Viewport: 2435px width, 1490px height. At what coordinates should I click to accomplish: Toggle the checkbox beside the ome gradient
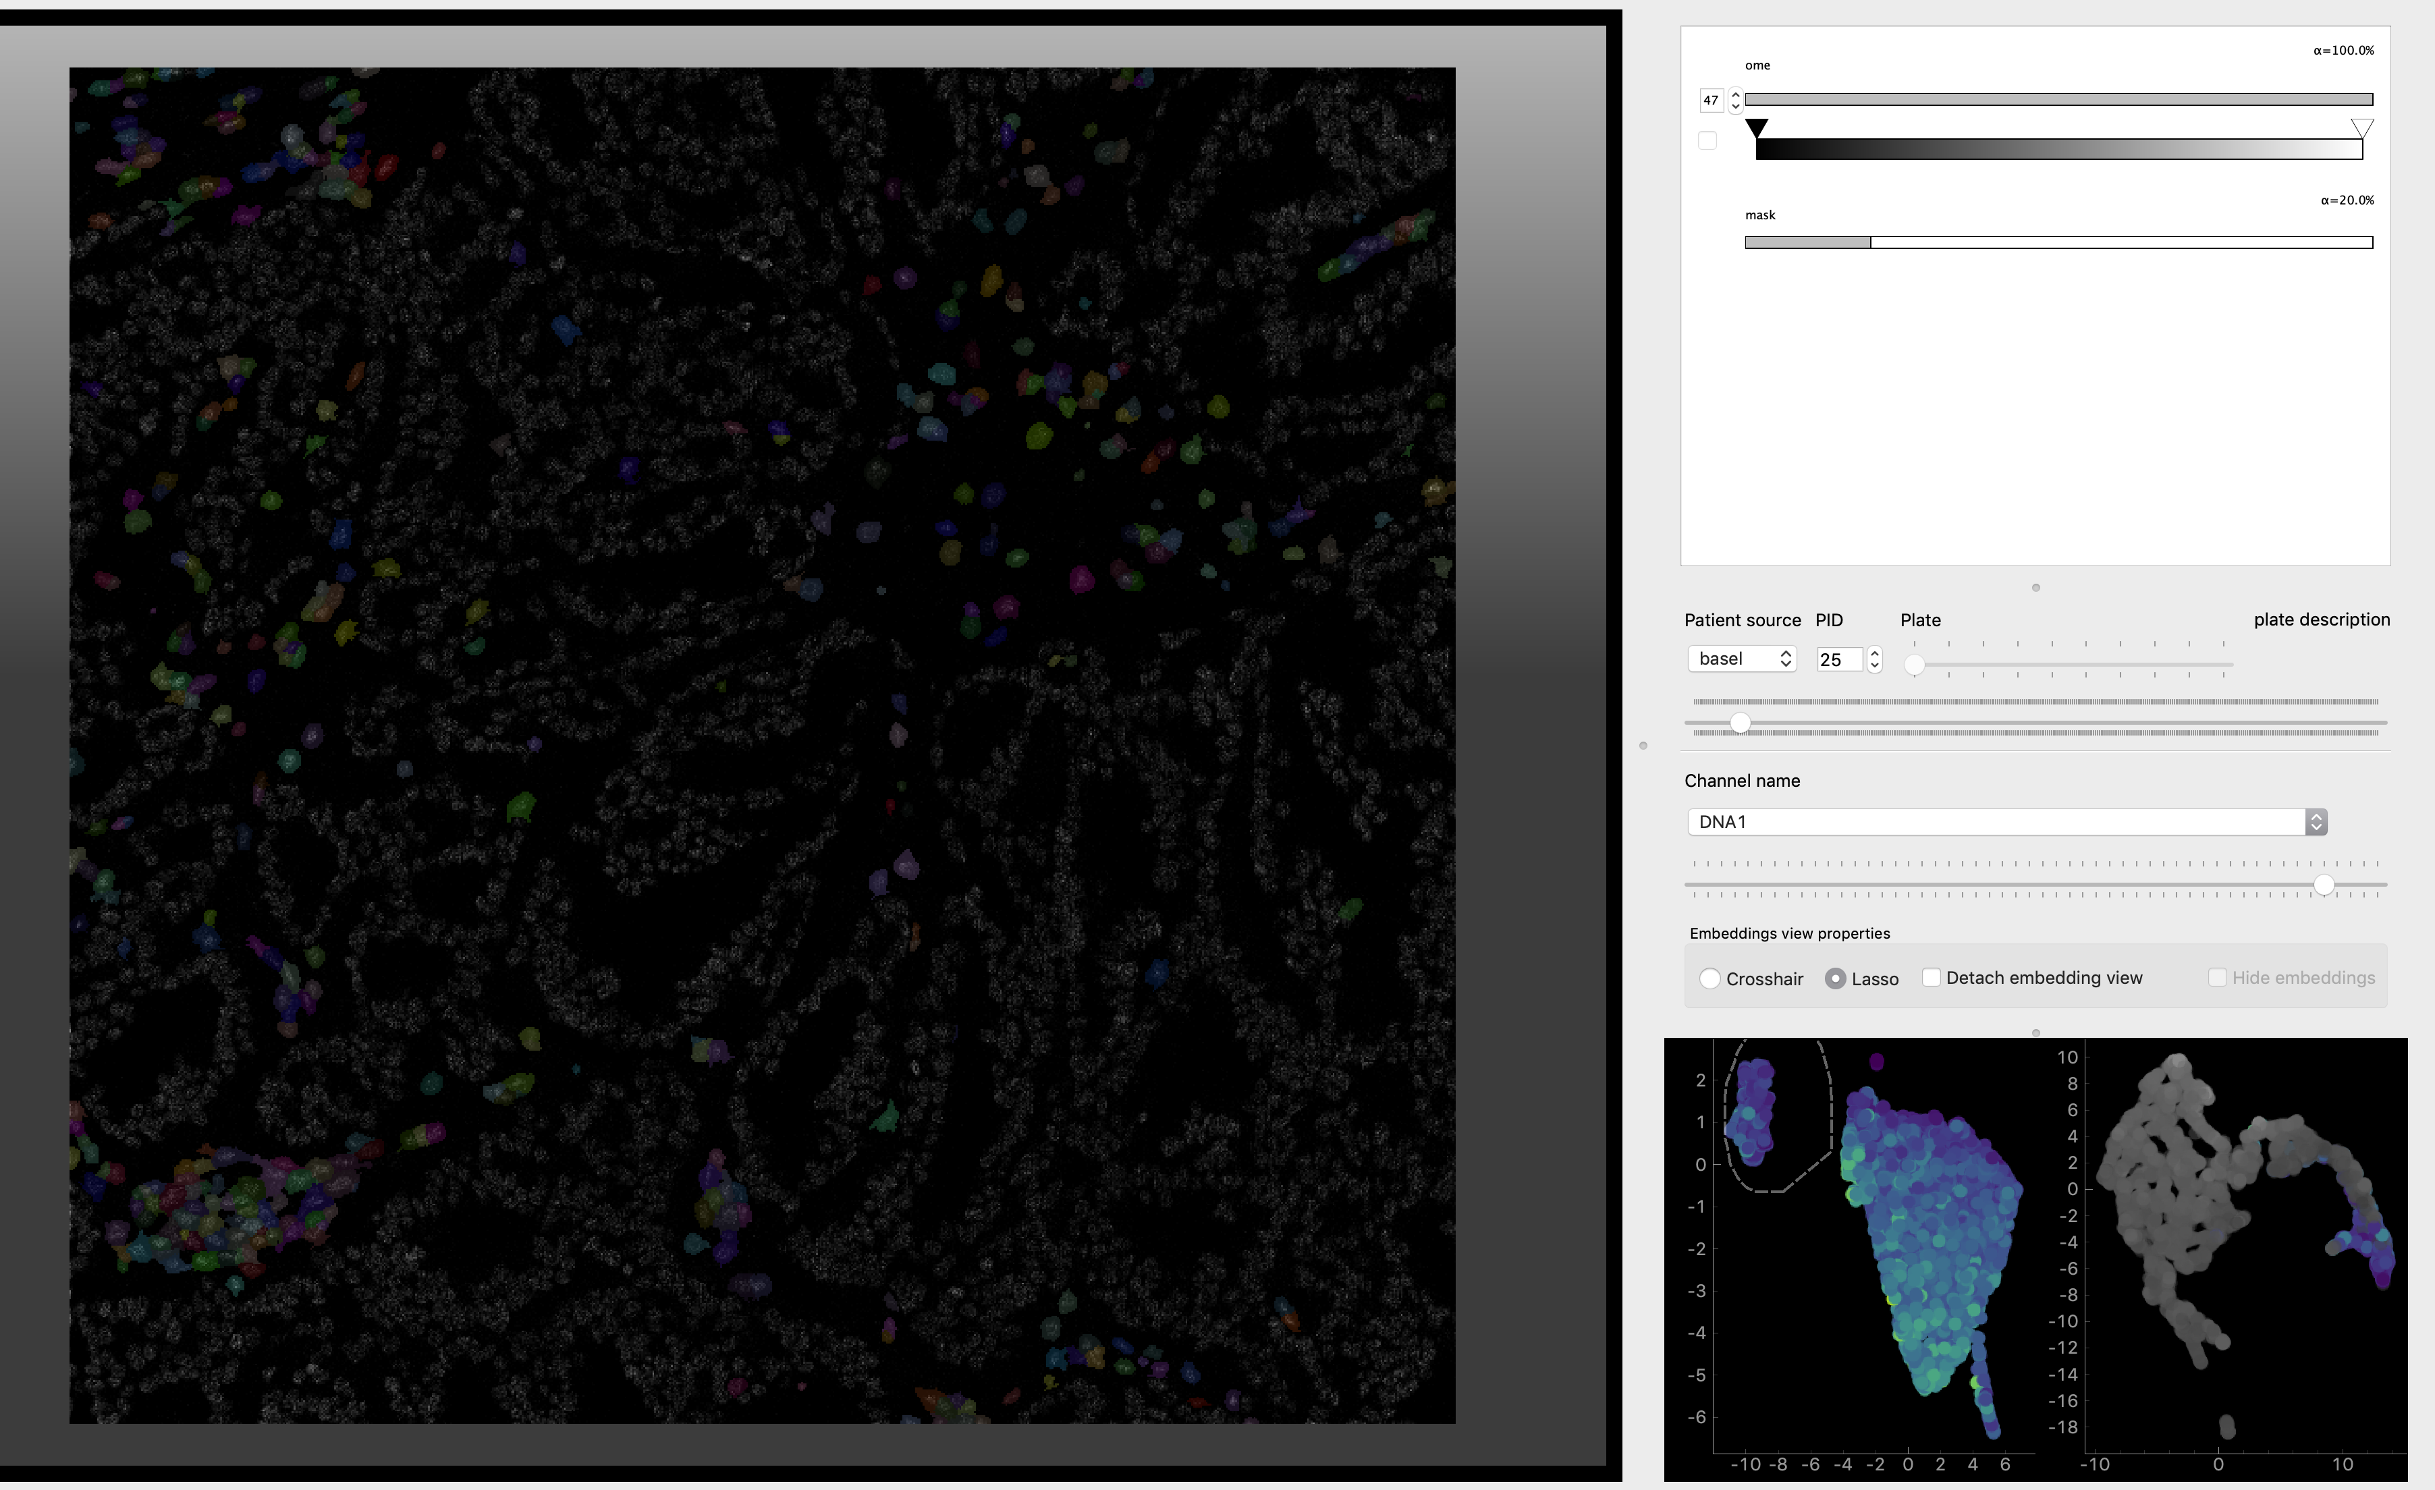click(x=1707, y=140)
